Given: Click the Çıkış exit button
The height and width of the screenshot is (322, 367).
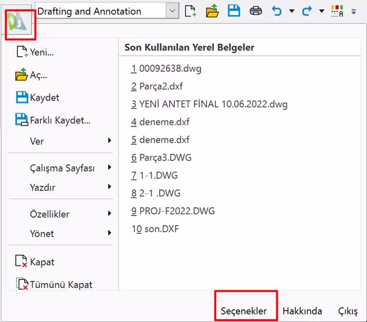Looking at the screenshot, I should 348,311.
